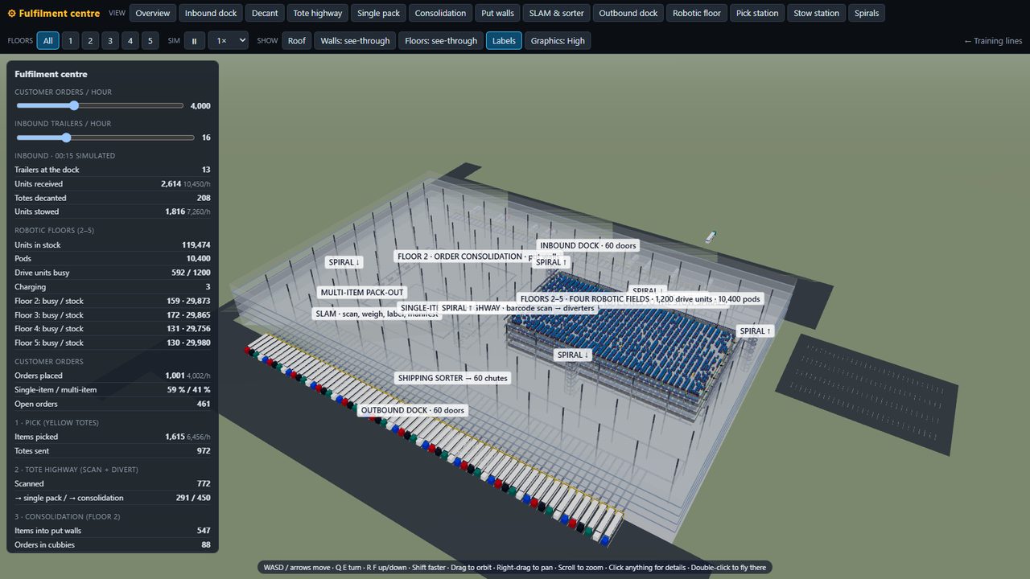Click the OUTBOUND DOCK · 60 doors label

click(x=413, y=410)
